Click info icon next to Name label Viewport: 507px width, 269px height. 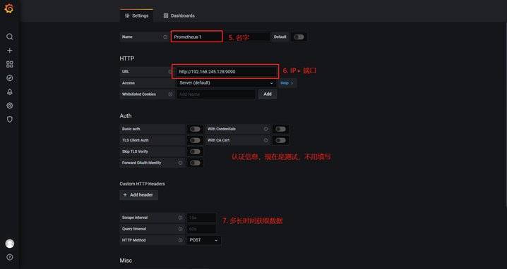point(165,37)
